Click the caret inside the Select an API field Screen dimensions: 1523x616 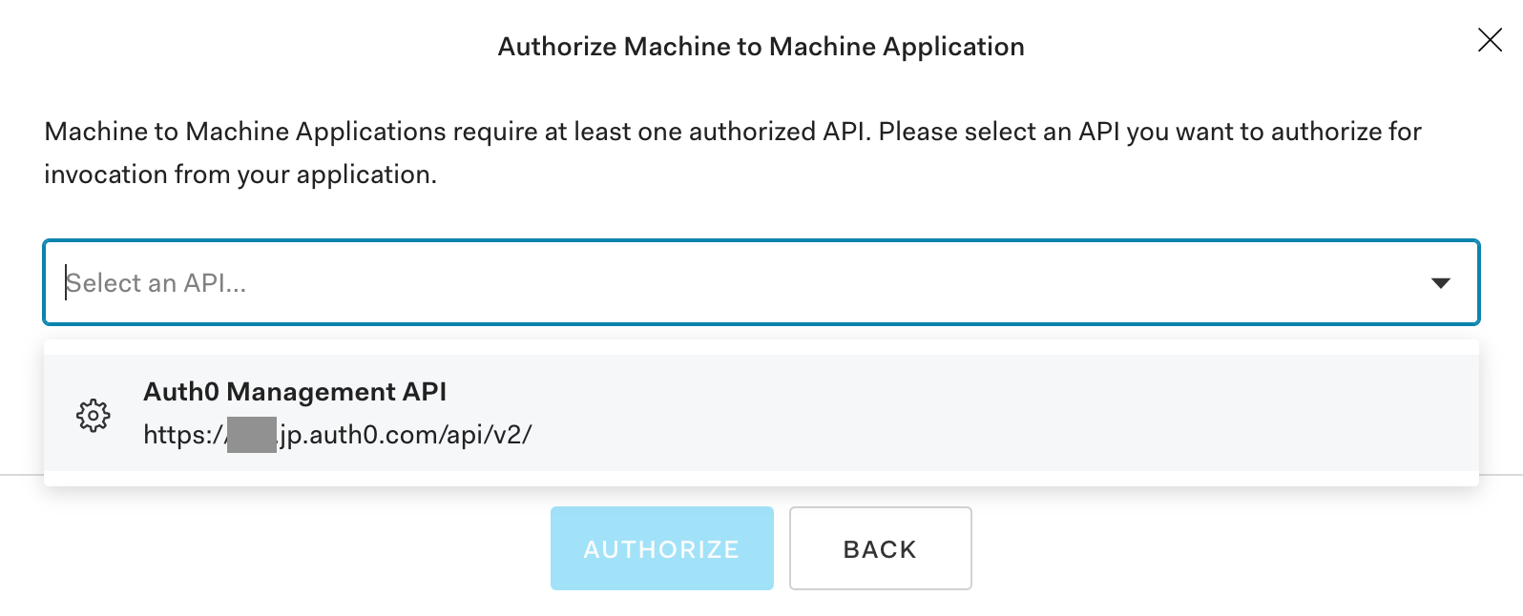tap(1441, 282)
